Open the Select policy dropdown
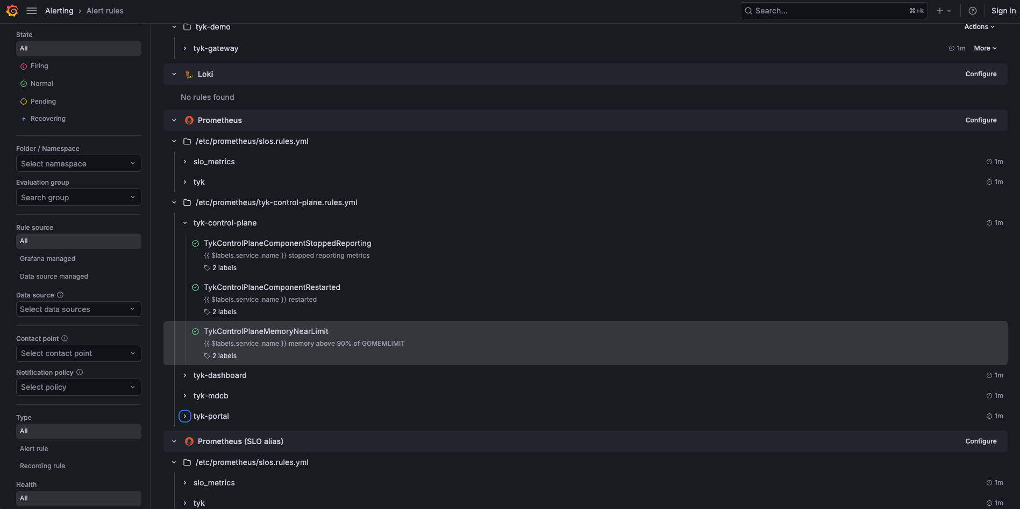The height and width of the screenshot is (509, 1020). click(79, 387)
